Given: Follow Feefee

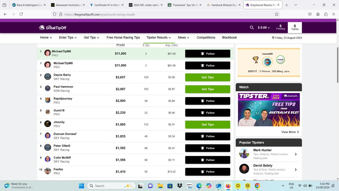Looking at the screenshot, I should (x=208, y=171).
